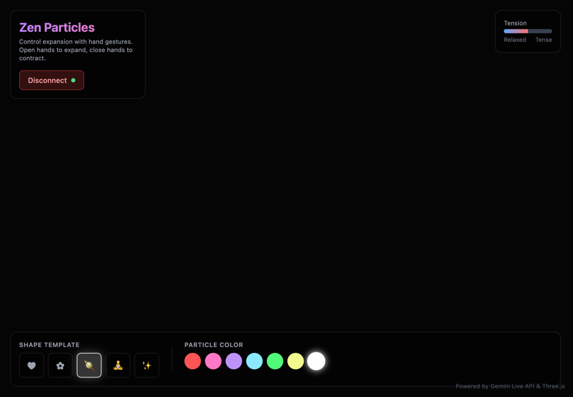Choose the flower shape template
This screenshot has width=573, height=397.
point(60,365)
